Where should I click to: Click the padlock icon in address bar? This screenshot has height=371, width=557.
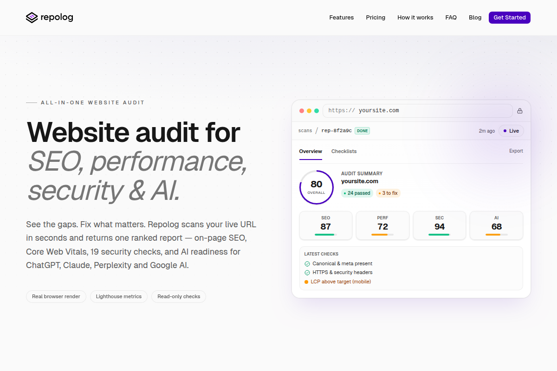click(520, 111)
